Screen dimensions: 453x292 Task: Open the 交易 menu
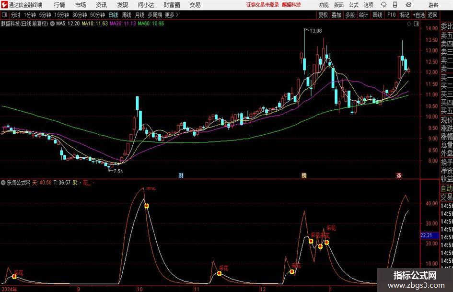(195, 5)
